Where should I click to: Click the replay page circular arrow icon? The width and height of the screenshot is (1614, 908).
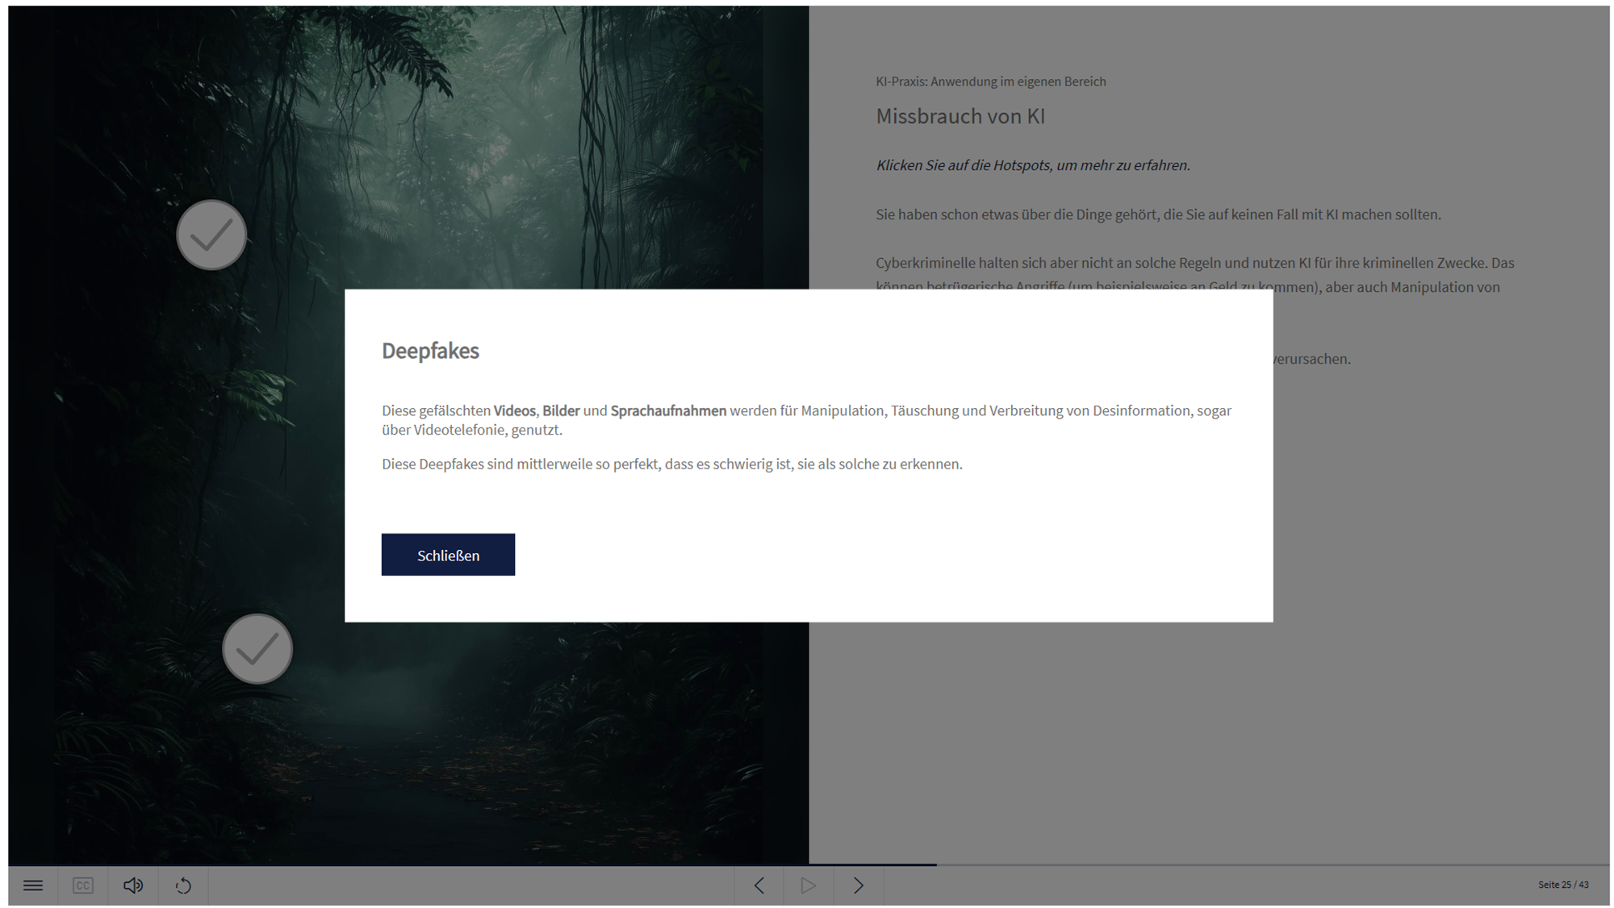183,885
